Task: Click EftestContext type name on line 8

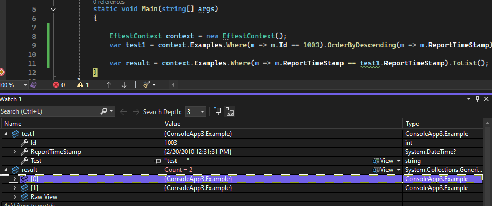Action: click(136, 36)
